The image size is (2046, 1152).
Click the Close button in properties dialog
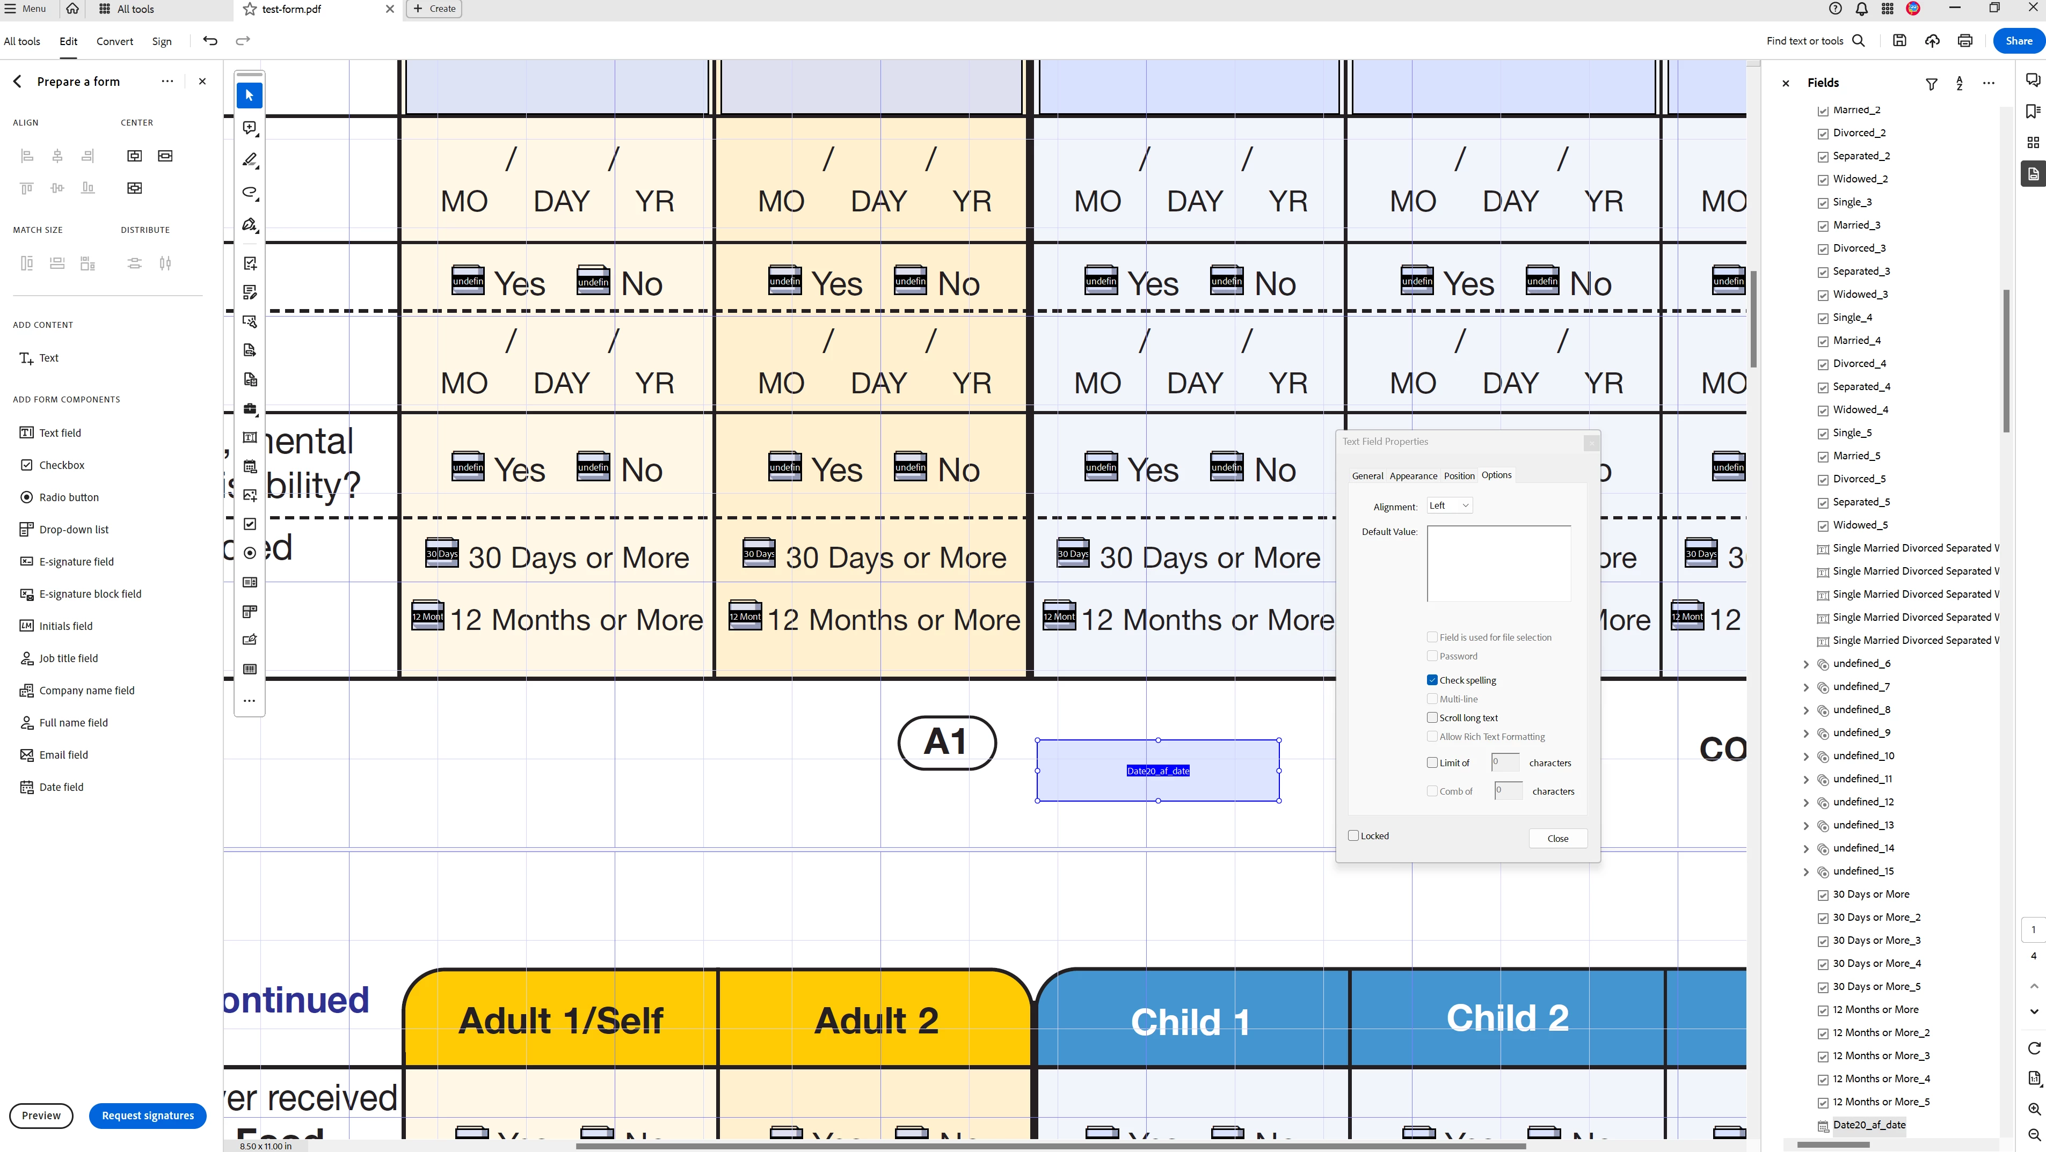click(x=1557, y=839)
